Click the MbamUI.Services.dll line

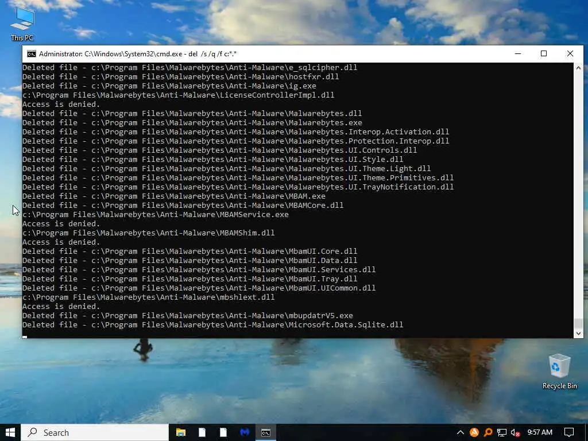199,270
